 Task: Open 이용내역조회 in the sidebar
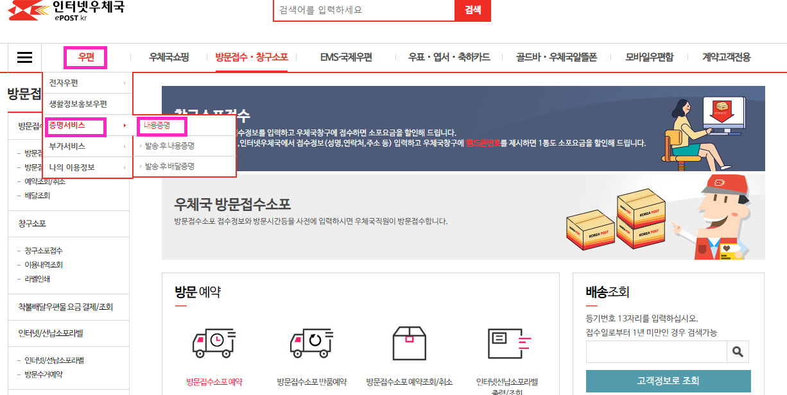[44, 265]
